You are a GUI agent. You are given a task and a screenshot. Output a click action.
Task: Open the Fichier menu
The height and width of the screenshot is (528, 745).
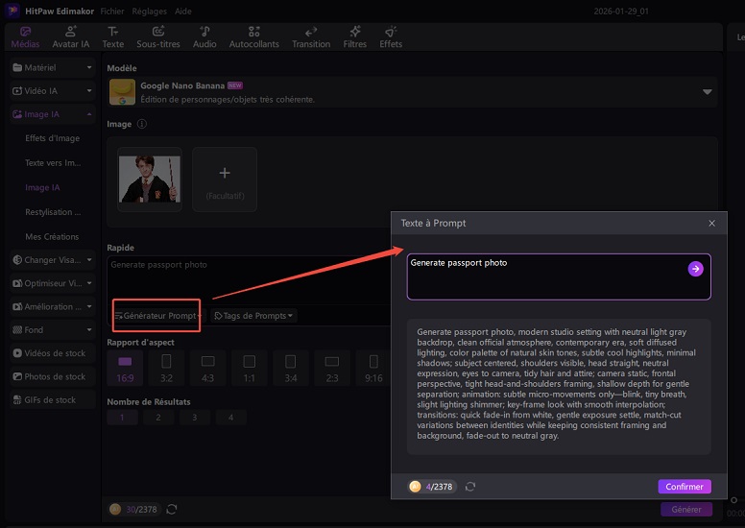coord(112,11)
